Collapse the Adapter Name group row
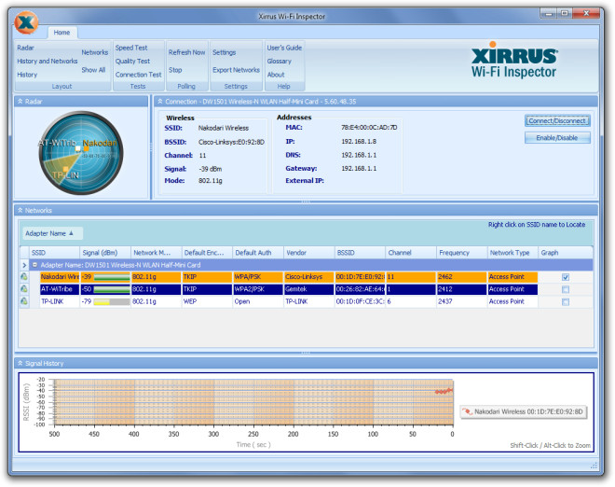The width and height of the screenshot is (615, 487). coord(34,265)
